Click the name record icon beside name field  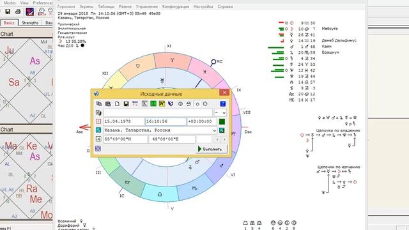[x=98, y=112]
